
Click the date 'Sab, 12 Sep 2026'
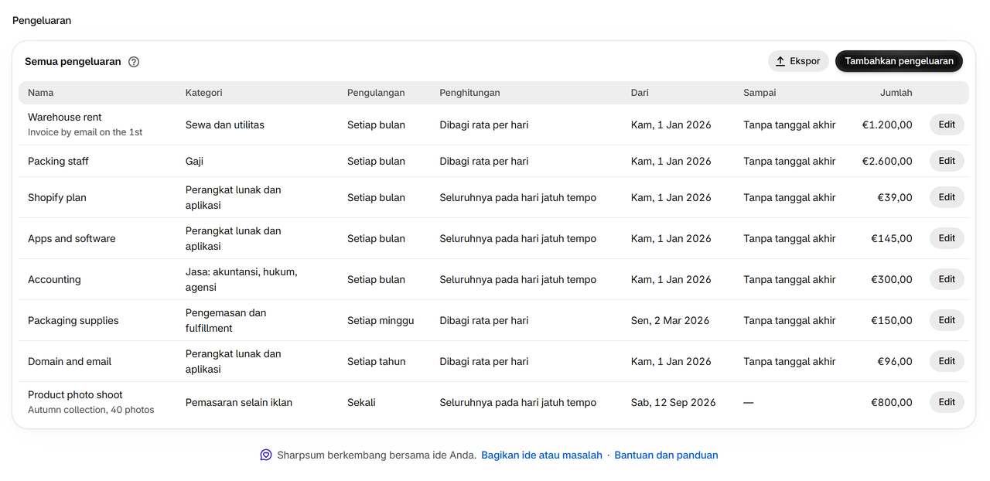point(674,403)
